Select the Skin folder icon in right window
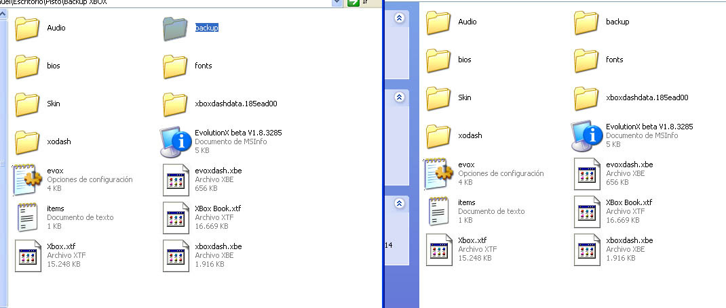This screenshot has height=308, width=726. (438, 98)
